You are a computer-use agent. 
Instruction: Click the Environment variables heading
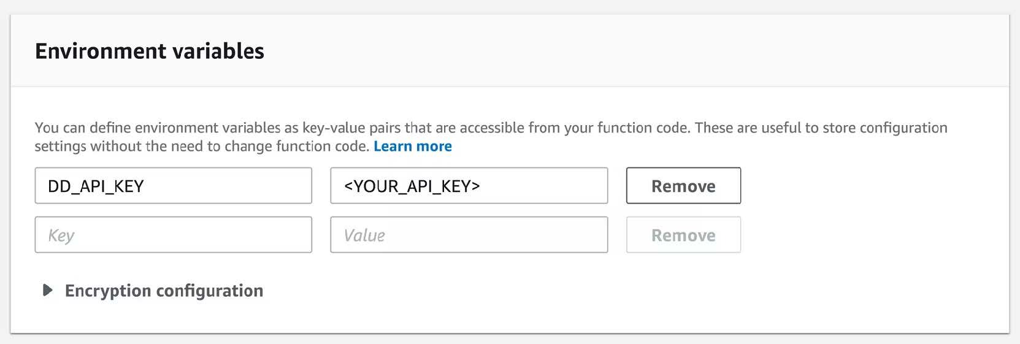(149, 51)
